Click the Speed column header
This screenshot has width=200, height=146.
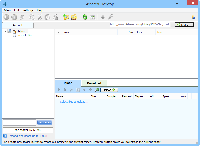point(170,96)
